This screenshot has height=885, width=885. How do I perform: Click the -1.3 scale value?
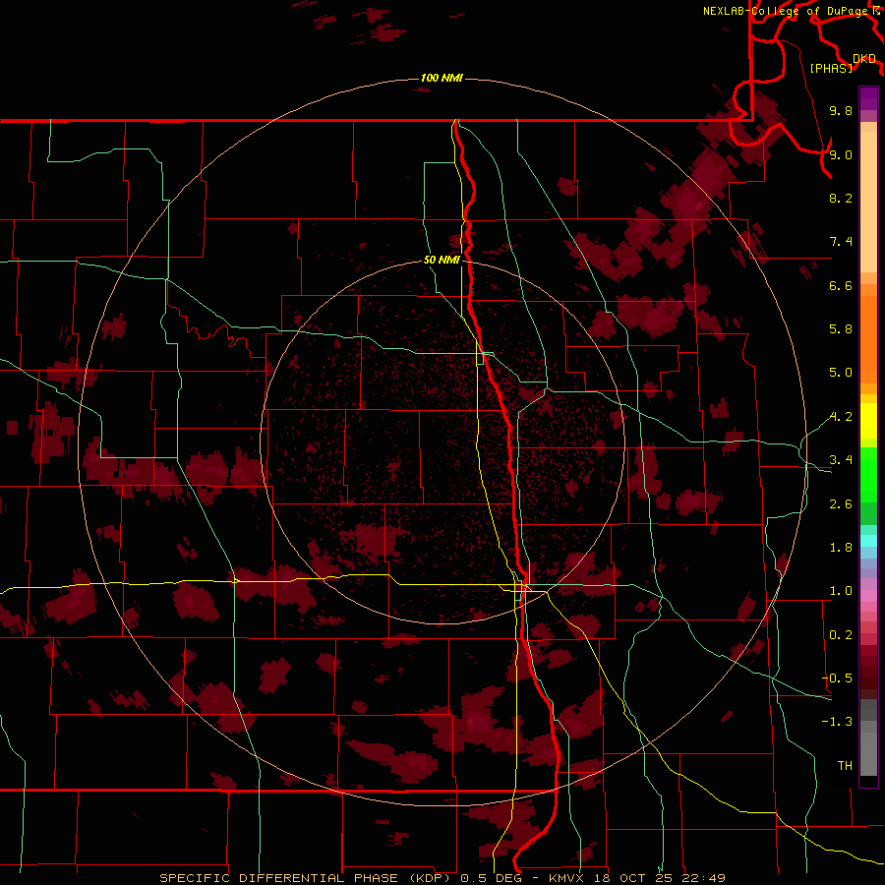point(837,722)
